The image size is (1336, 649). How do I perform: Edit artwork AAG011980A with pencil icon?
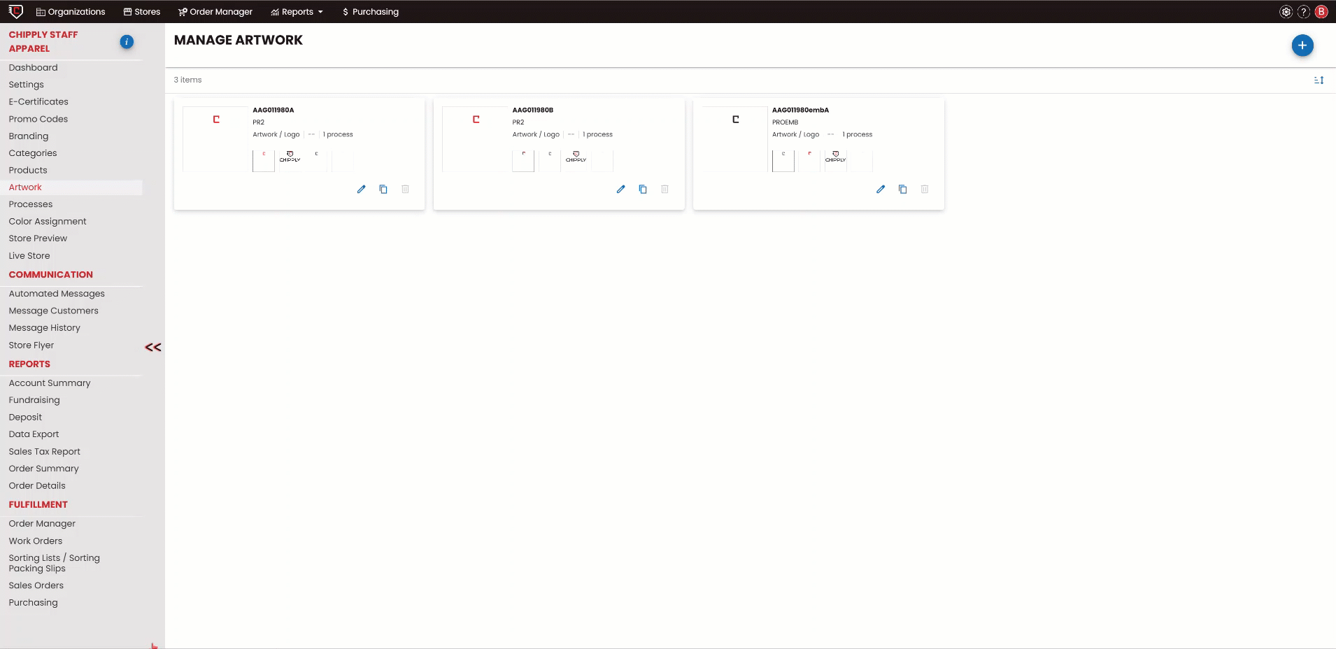click(361, 190)
